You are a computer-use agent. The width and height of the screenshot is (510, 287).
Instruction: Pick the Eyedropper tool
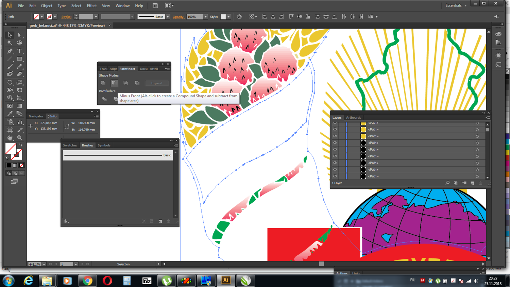pyautogui.click(x=10, y=114)
